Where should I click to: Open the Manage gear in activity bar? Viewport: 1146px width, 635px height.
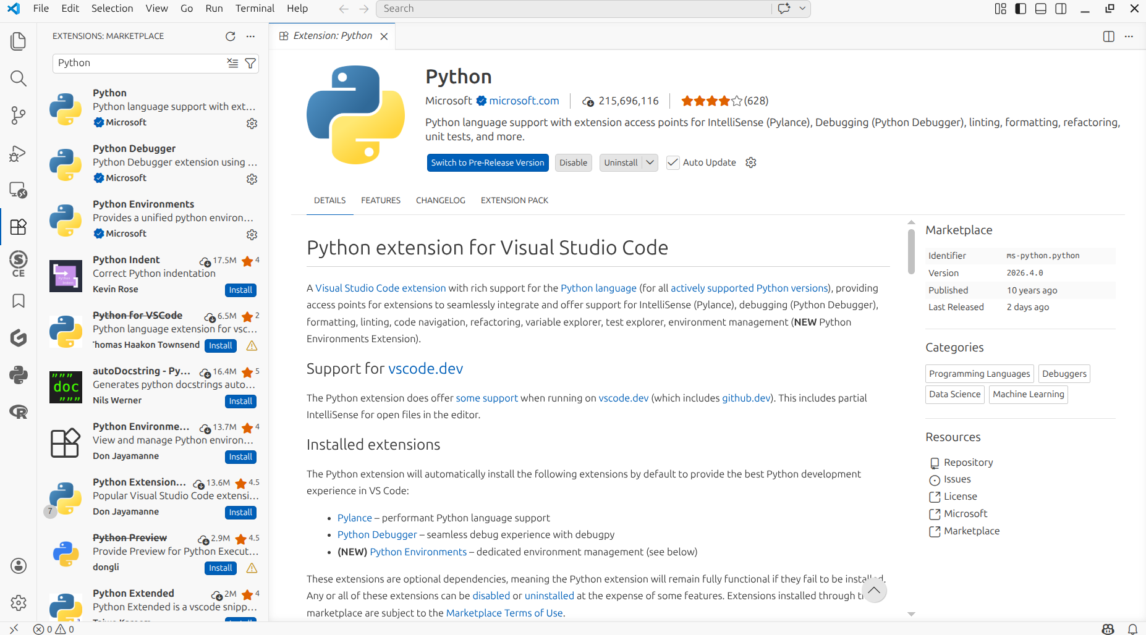19,602
